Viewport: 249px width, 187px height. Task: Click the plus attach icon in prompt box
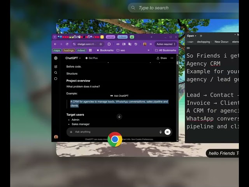[x=71, y=132]
